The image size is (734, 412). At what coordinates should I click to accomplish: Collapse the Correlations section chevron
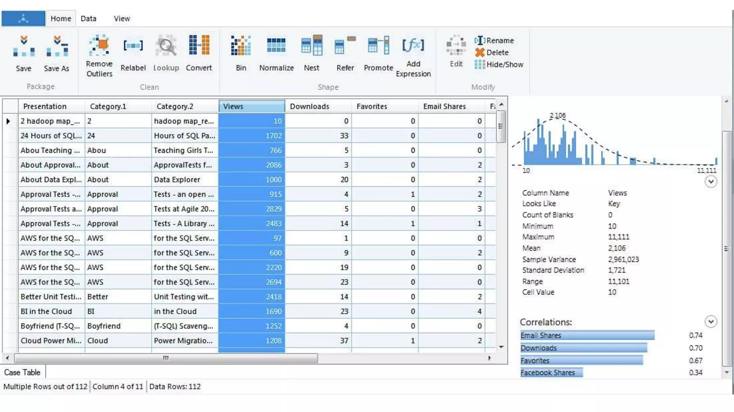pyautogui.click(x=711, y=322)
